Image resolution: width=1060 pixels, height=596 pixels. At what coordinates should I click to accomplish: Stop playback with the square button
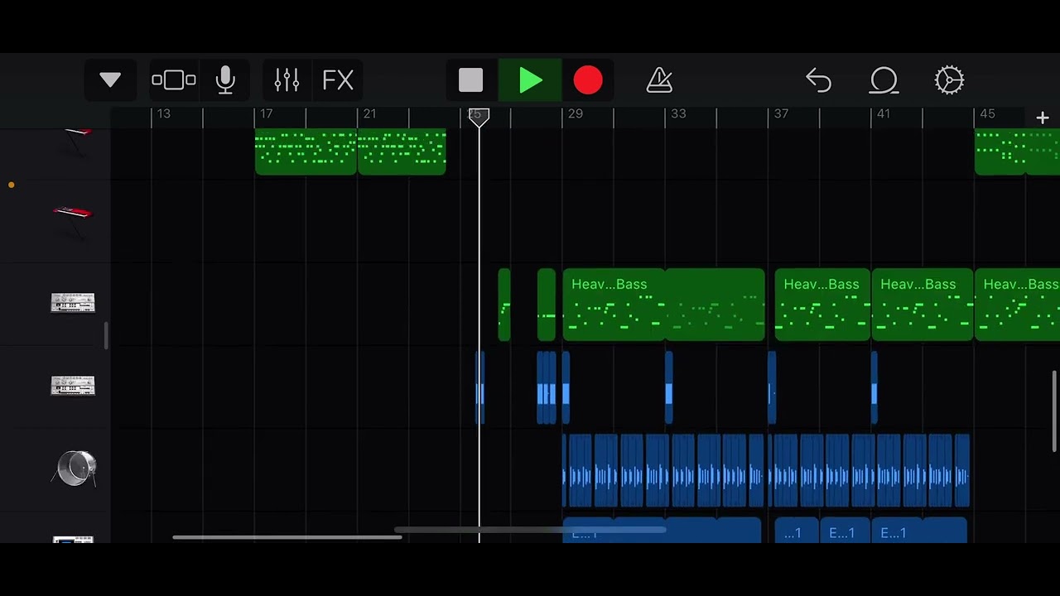pyautogui.click(x=471, y=80)
